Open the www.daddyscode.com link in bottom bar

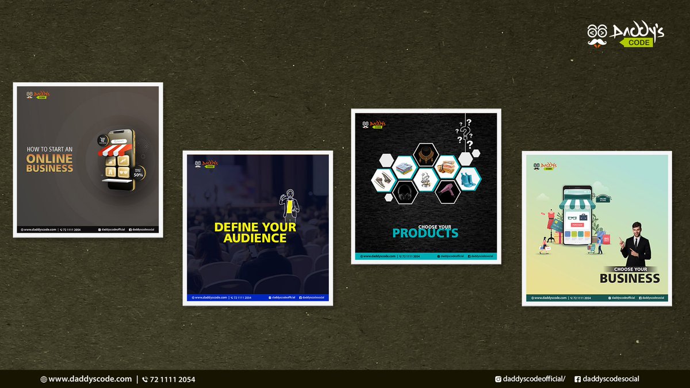(90, 379)
